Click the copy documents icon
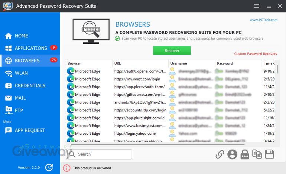The image size is (286, 174). pyautogui.click(x=257, y=154)
